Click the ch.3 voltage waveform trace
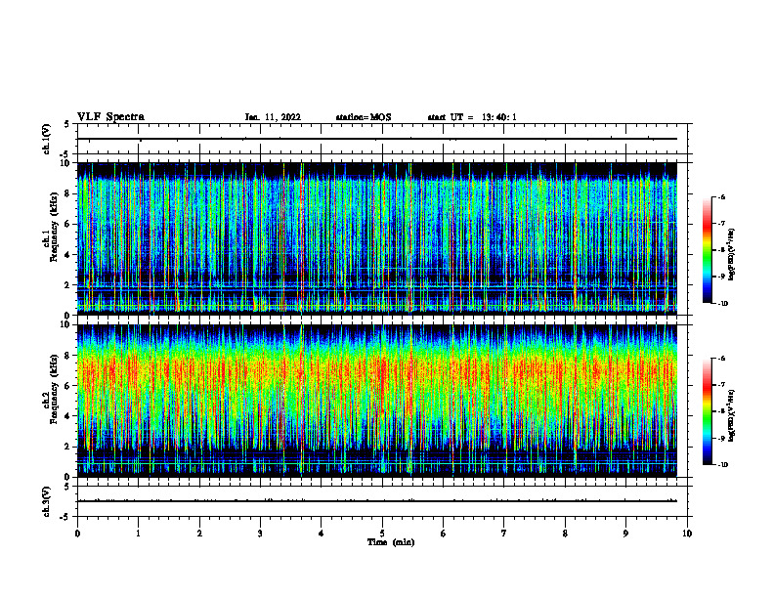The height and width of the screenshot is (598, 774). tap(377, 501)
